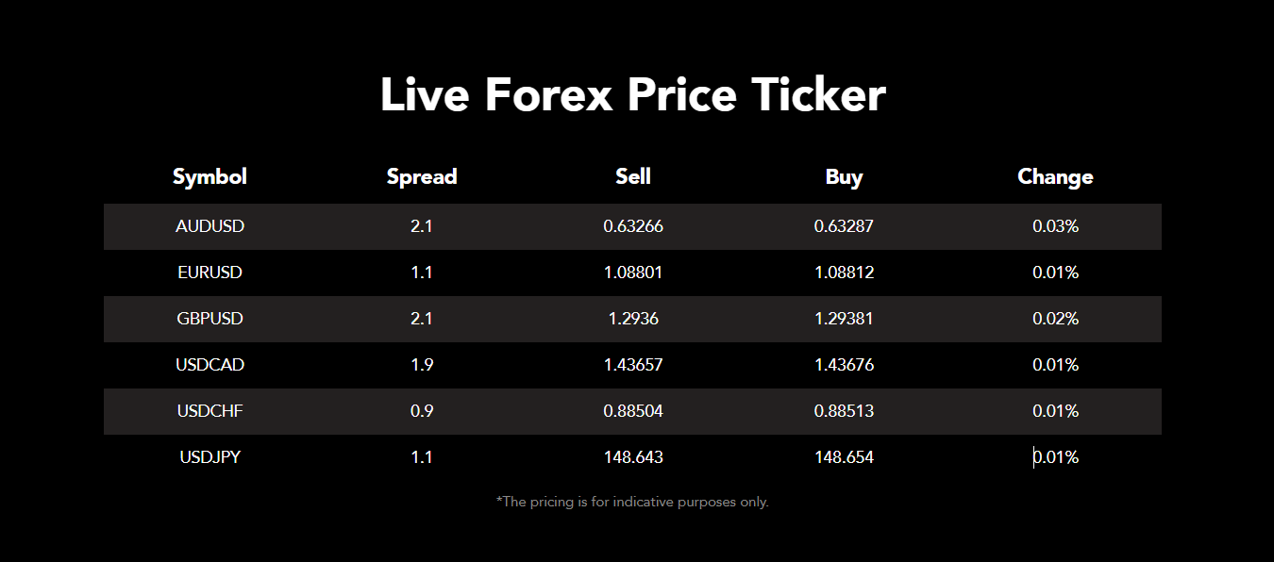The width and height of the screenshot is (1274, 562).
Task: Click the Symbol column header
Action: tap(210, 177)
